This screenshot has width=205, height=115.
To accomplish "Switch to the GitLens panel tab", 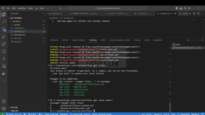I will point(137,40).
